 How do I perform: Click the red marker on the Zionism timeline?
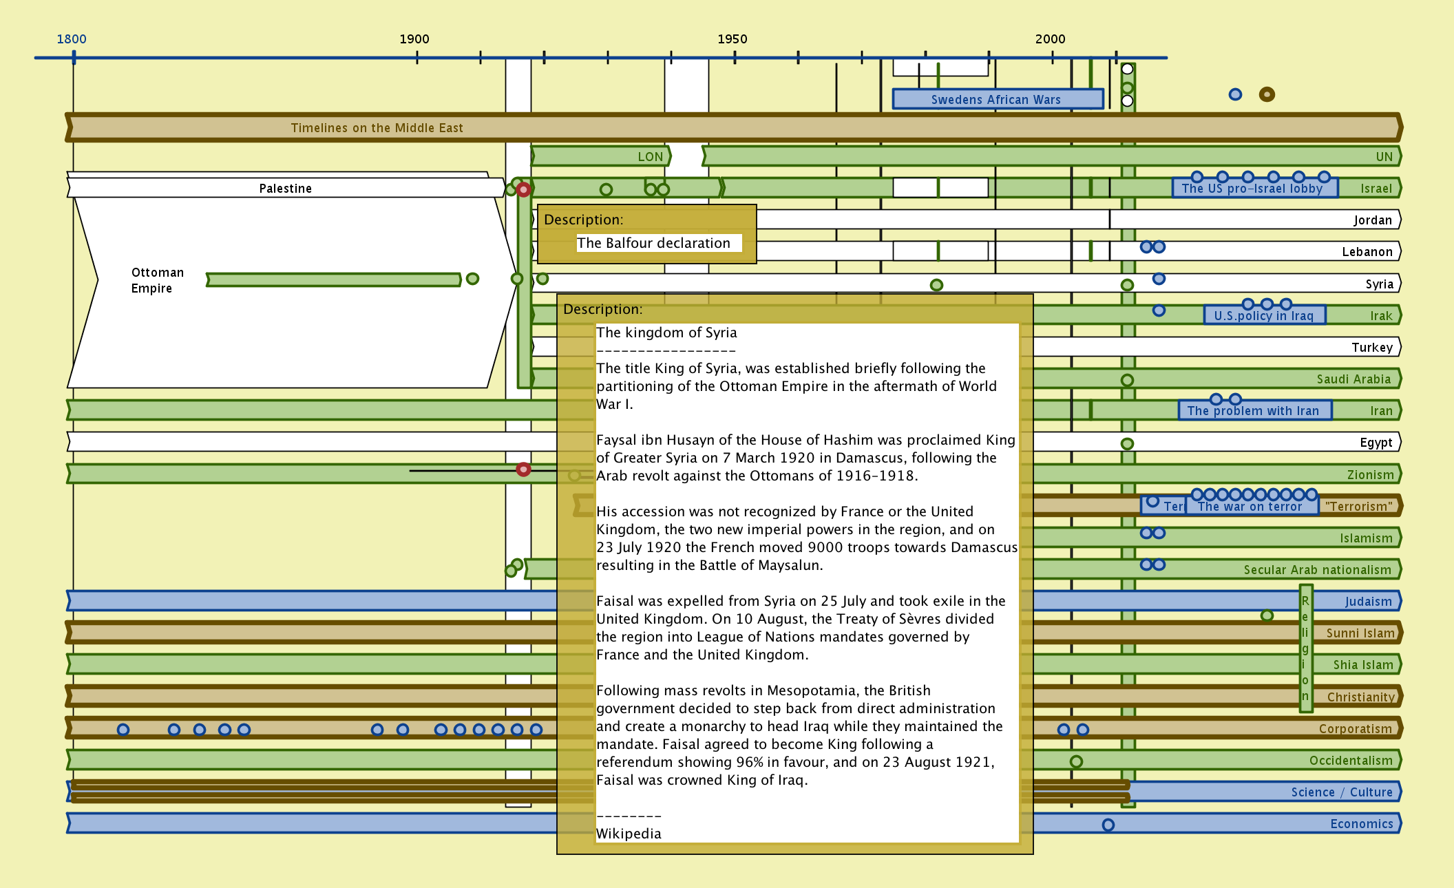point(523,469)
